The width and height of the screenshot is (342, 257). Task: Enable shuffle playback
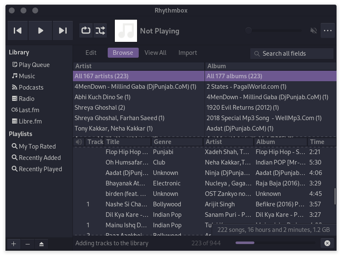(x=100, y=30)
